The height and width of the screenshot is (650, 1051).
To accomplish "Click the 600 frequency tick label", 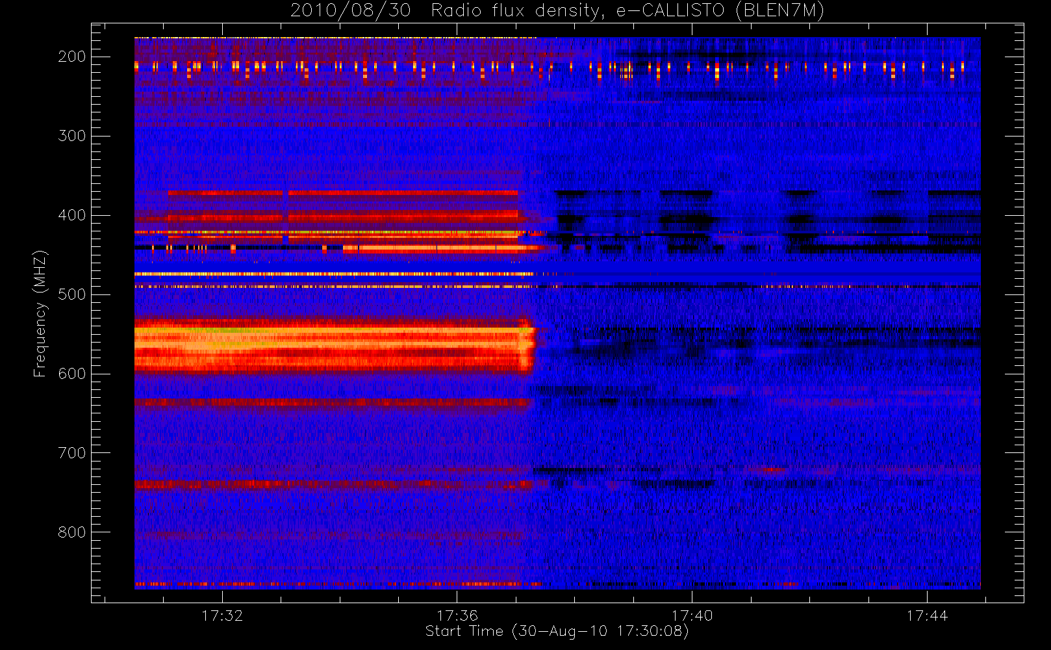I will (x=71, y=374).
